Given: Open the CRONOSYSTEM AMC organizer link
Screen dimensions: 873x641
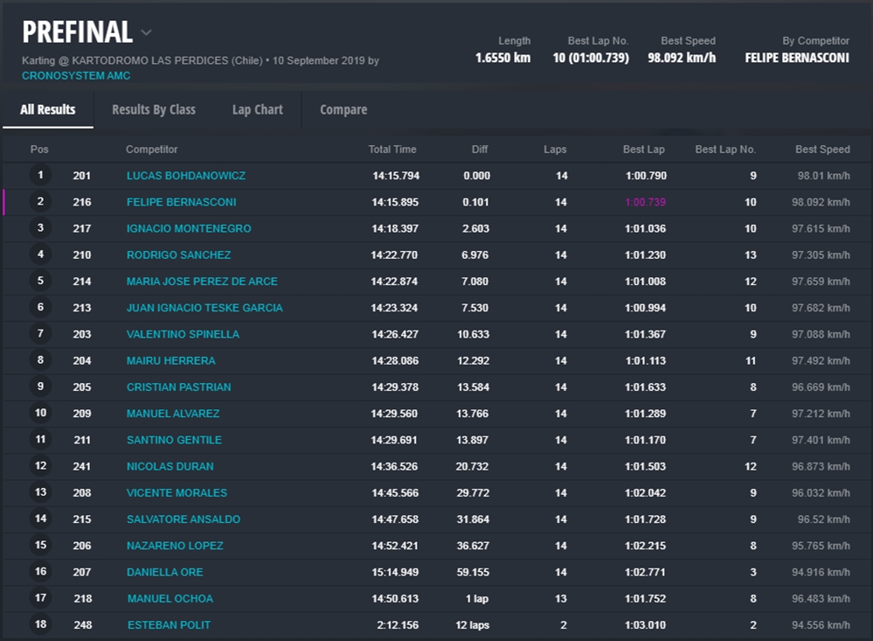Looking at the screenshot, I should [76, 76].
